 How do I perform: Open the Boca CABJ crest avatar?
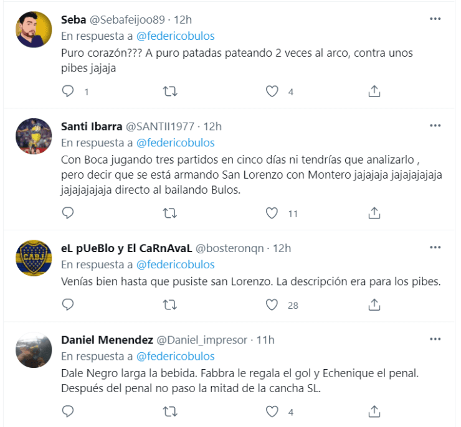(33, 258)
